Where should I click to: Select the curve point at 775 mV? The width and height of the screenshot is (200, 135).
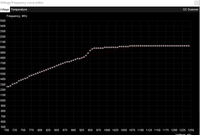pos(31,75)
